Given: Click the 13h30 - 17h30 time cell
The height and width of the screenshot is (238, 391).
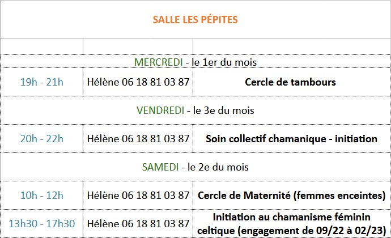Looking at the screenshot, I should coord(41,223).
